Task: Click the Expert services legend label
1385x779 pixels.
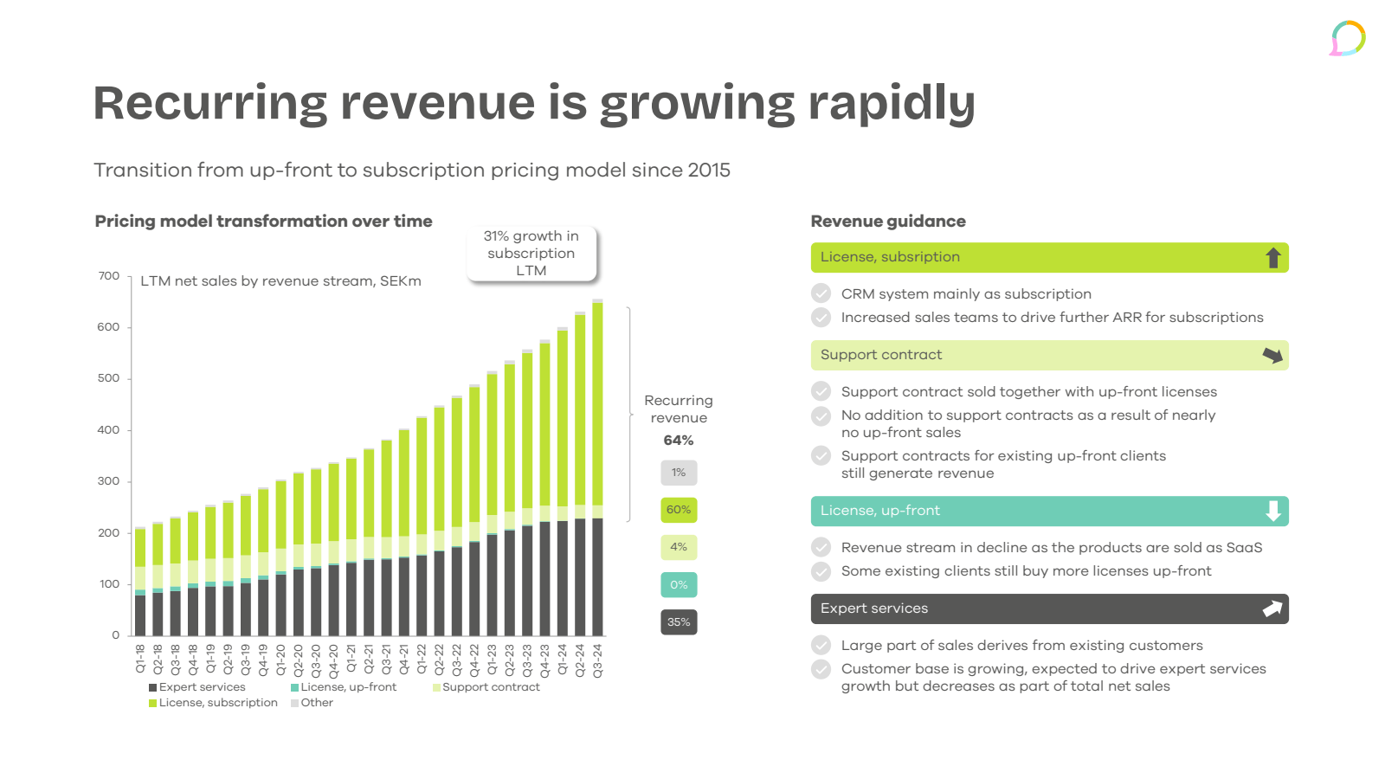Action: click(x=203, y=687)
